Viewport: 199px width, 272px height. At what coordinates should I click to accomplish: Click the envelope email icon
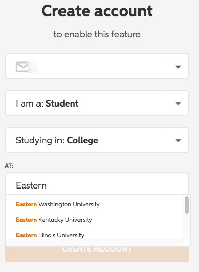[22, 67]
